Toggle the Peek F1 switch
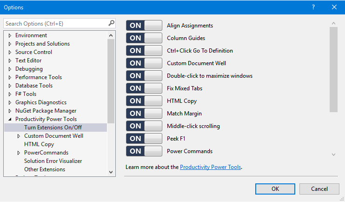This screenshot has height=202, width=345. coord(144,138)
